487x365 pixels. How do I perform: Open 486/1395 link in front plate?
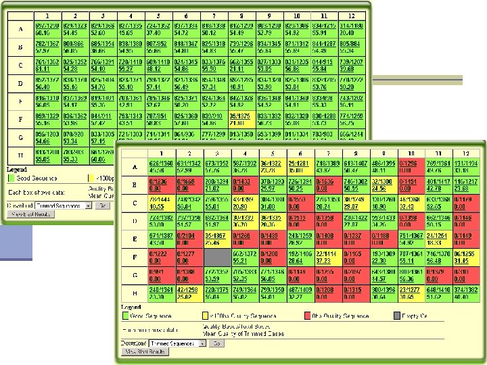384,164
